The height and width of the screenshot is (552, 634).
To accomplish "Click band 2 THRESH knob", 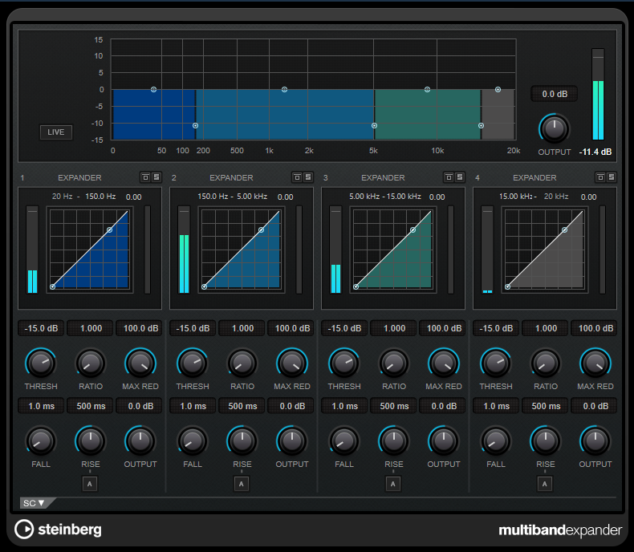I will click(x=192, y=363).
